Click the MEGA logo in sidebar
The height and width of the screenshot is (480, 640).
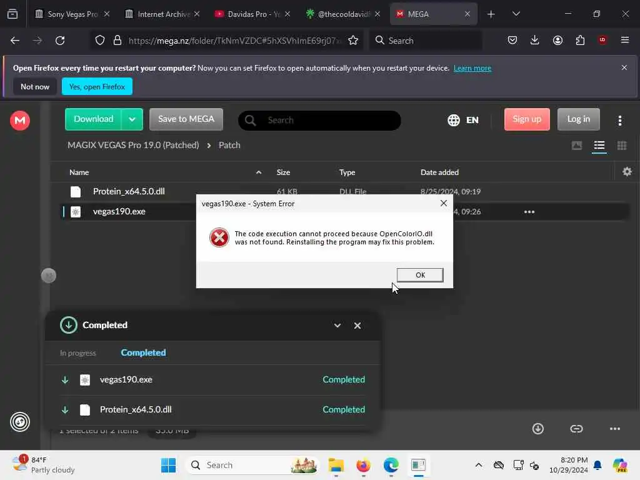[20, 121]
